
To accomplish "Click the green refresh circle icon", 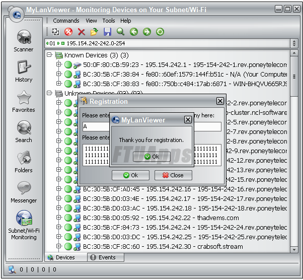I will coord(160,32).
